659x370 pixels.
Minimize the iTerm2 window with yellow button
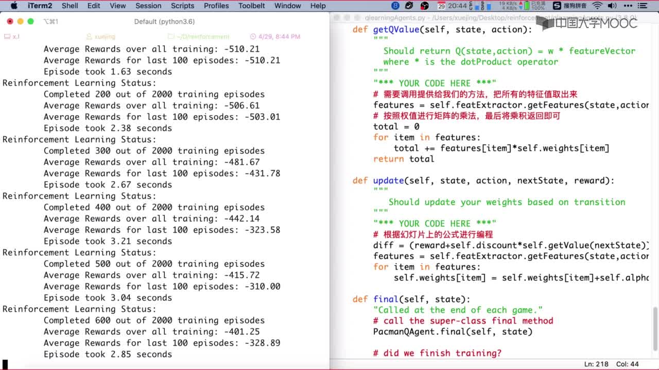click(x=21, y=22)
